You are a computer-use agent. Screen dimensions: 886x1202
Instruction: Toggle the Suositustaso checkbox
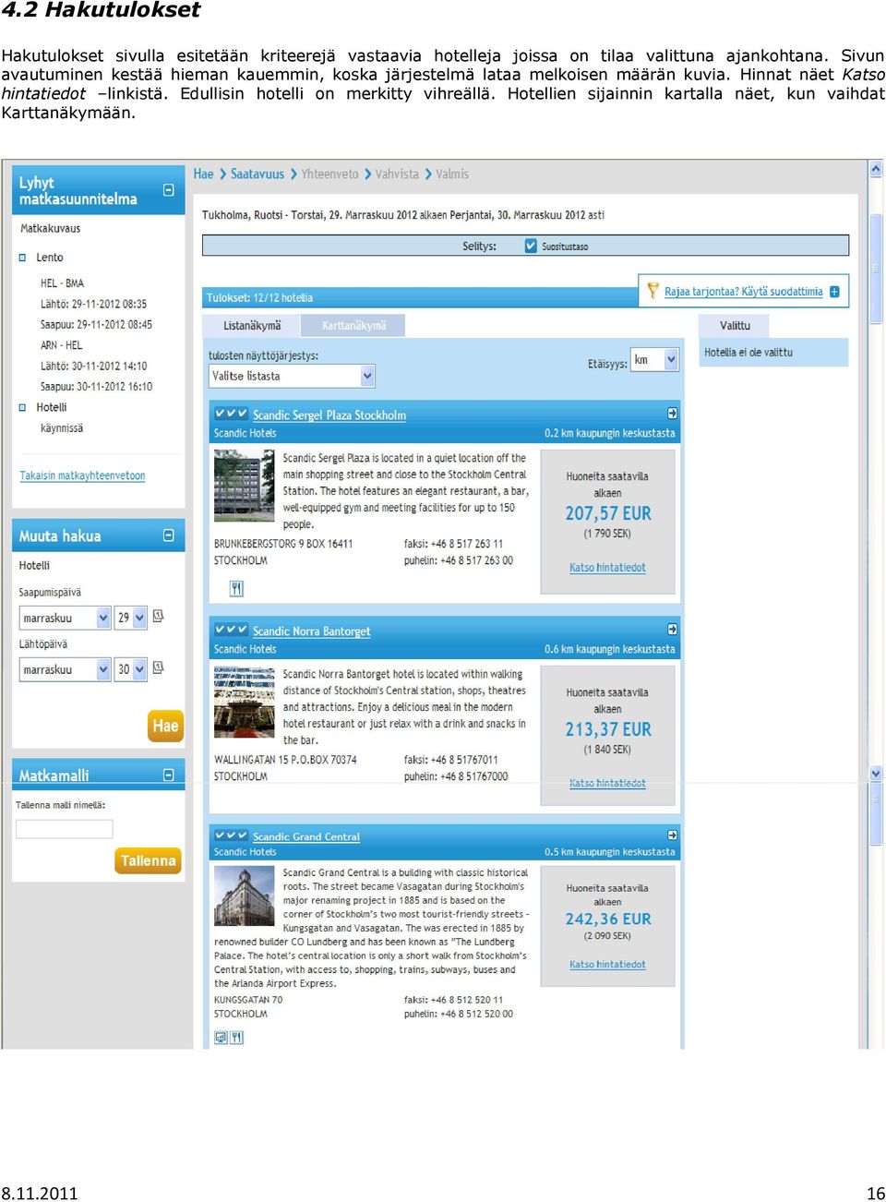coord(531,246)
